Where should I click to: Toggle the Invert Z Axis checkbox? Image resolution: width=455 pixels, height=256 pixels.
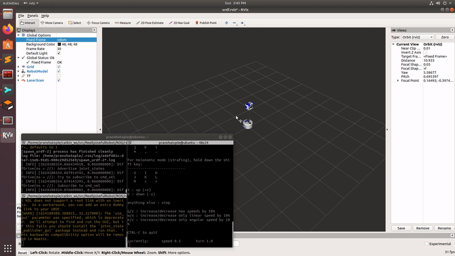point(425,52)
